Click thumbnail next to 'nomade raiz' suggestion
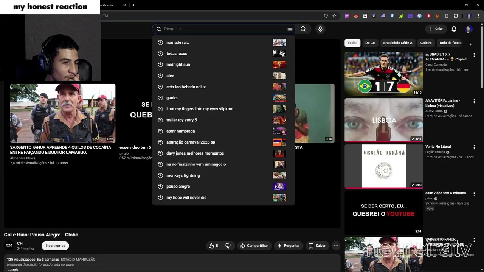 tap(279, 42)
